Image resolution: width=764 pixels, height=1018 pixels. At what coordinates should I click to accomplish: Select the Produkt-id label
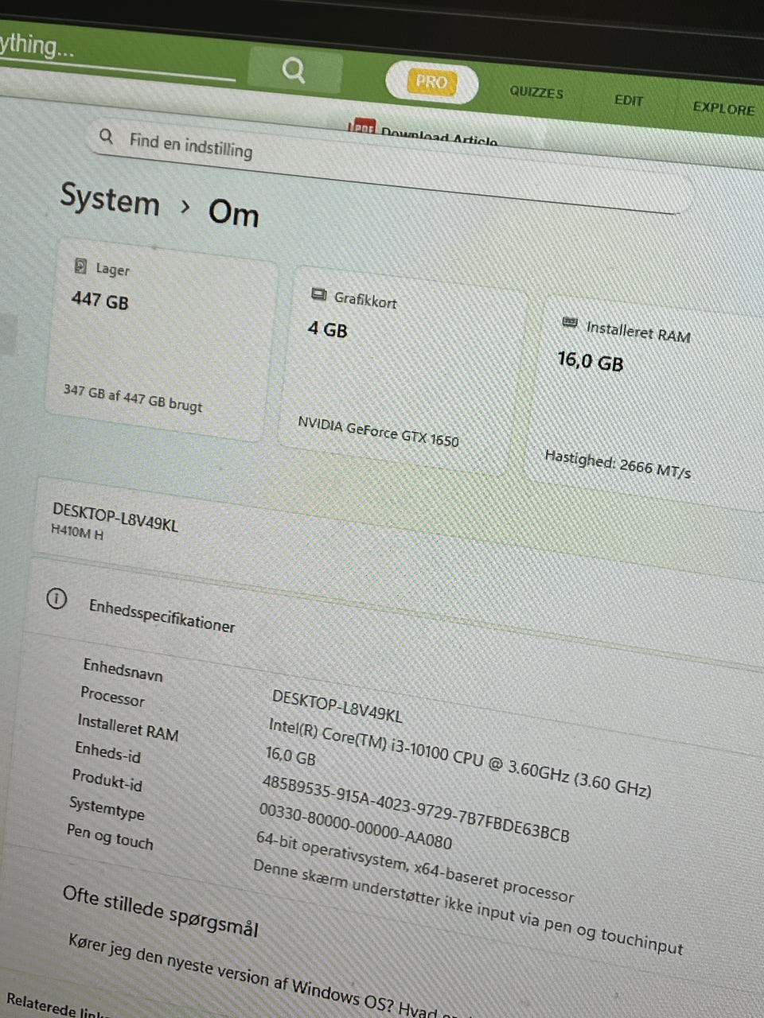[x=107, y=780]
